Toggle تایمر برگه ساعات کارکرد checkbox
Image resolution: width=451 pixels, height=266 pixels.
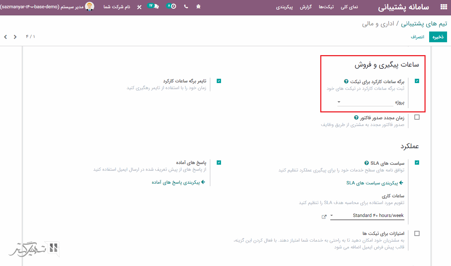coord(219,81)
